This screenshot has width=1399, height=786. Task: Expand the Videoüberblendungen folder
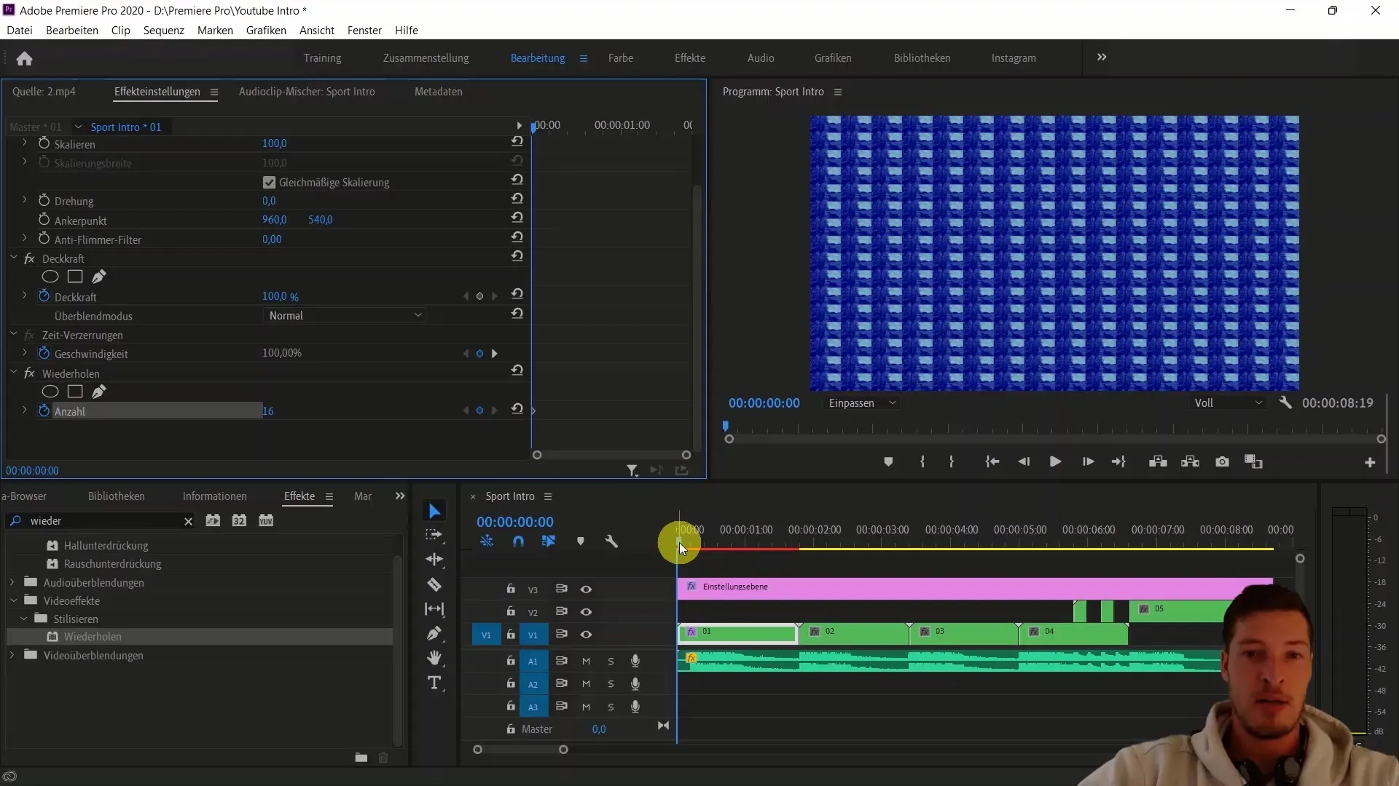12,655
